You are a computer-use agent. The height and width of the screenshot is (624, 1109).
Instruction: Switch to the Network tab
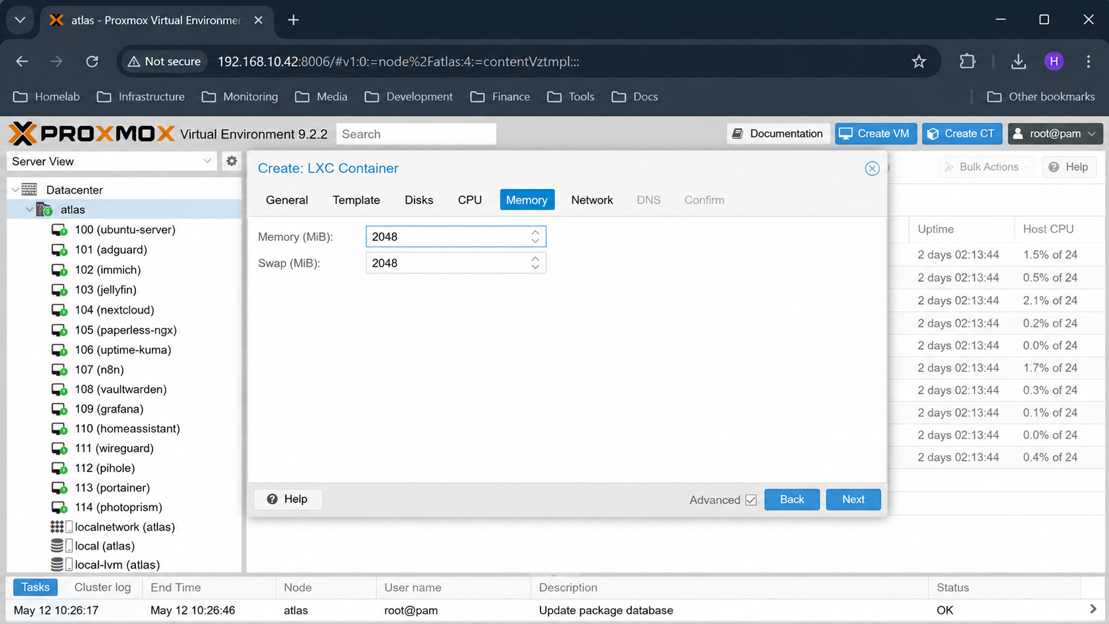coord(592,200)
